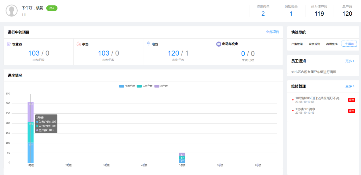Go to 户型管理 quick navigation
This screenshot has height=175, width=361.
[297, 44]
